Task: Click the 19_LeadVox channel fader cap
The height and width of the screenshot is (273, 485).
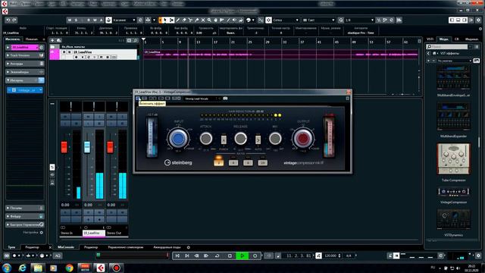Action: (x=87, y=146)
